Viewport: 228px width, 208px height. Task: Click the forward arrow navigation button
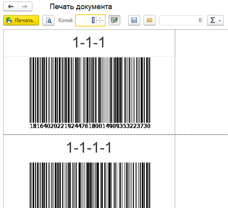pos(25,6)
